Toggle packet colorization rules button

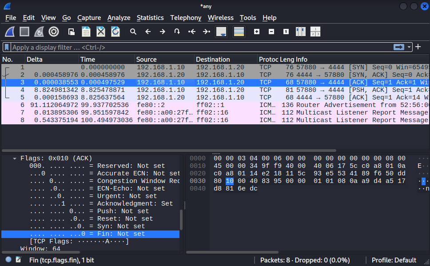pyautogui.click(x=239, y=32)
